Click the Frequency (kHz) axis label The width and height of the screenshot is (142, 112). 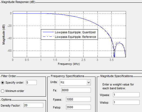[69, 64]
